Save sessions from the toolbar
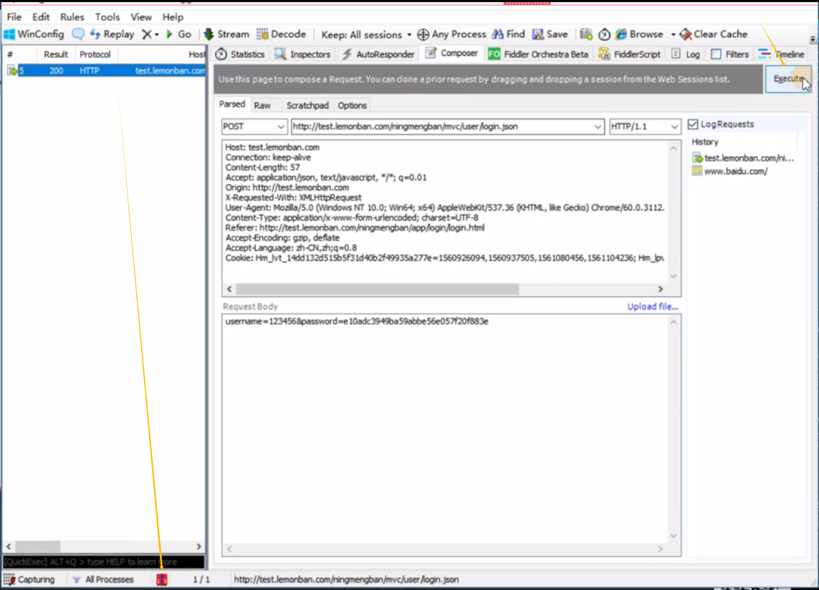The image size is (819, 590). point(550,34)
